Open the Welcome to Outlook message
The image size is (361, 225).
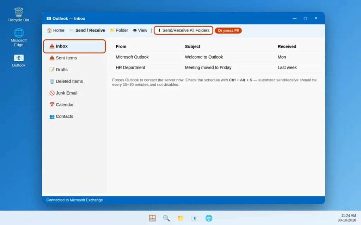(x=204, y=57)
